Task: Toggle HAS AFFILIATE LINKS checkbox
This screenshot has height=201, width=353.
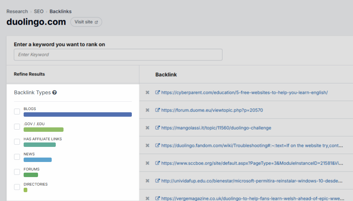Action: tap(17, 142)
